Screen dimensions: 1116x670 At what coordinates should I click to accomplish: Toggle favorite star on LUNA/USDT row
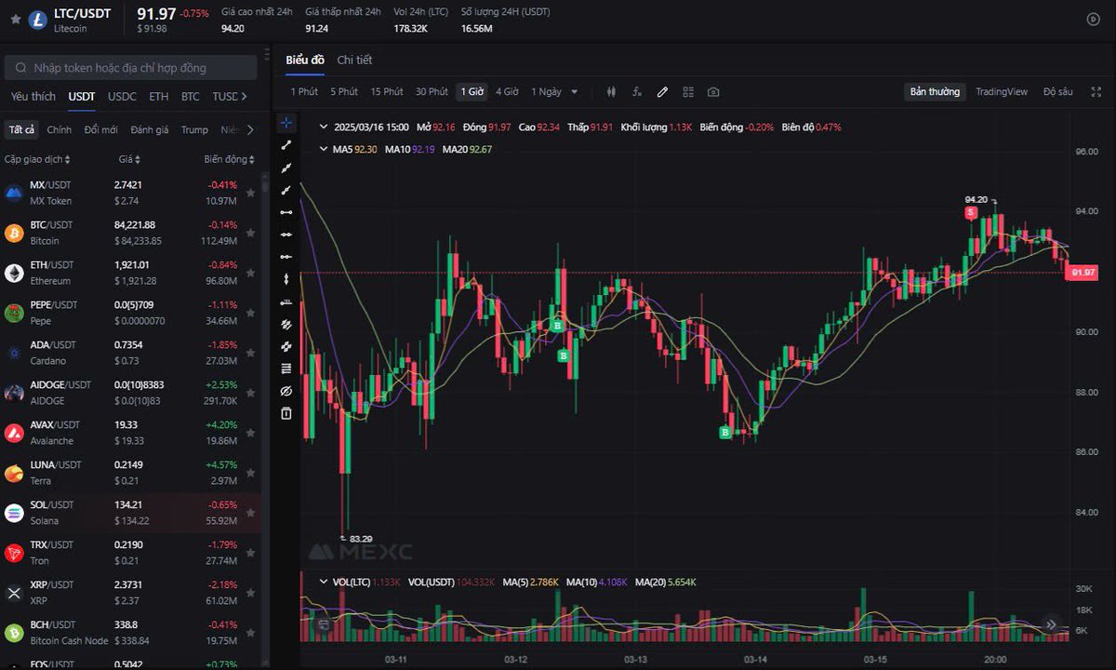pyautogui.click(x=250, y=473)
